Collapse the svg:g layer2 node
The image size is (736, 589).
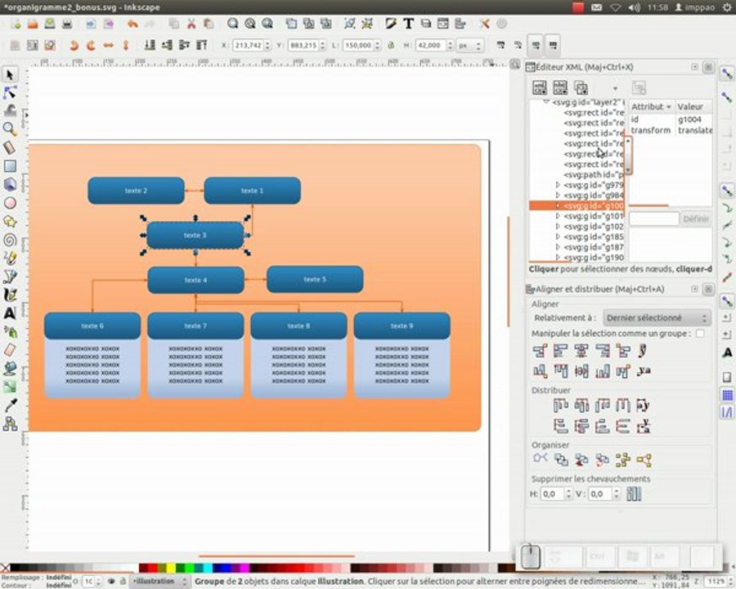pos(546,102)
